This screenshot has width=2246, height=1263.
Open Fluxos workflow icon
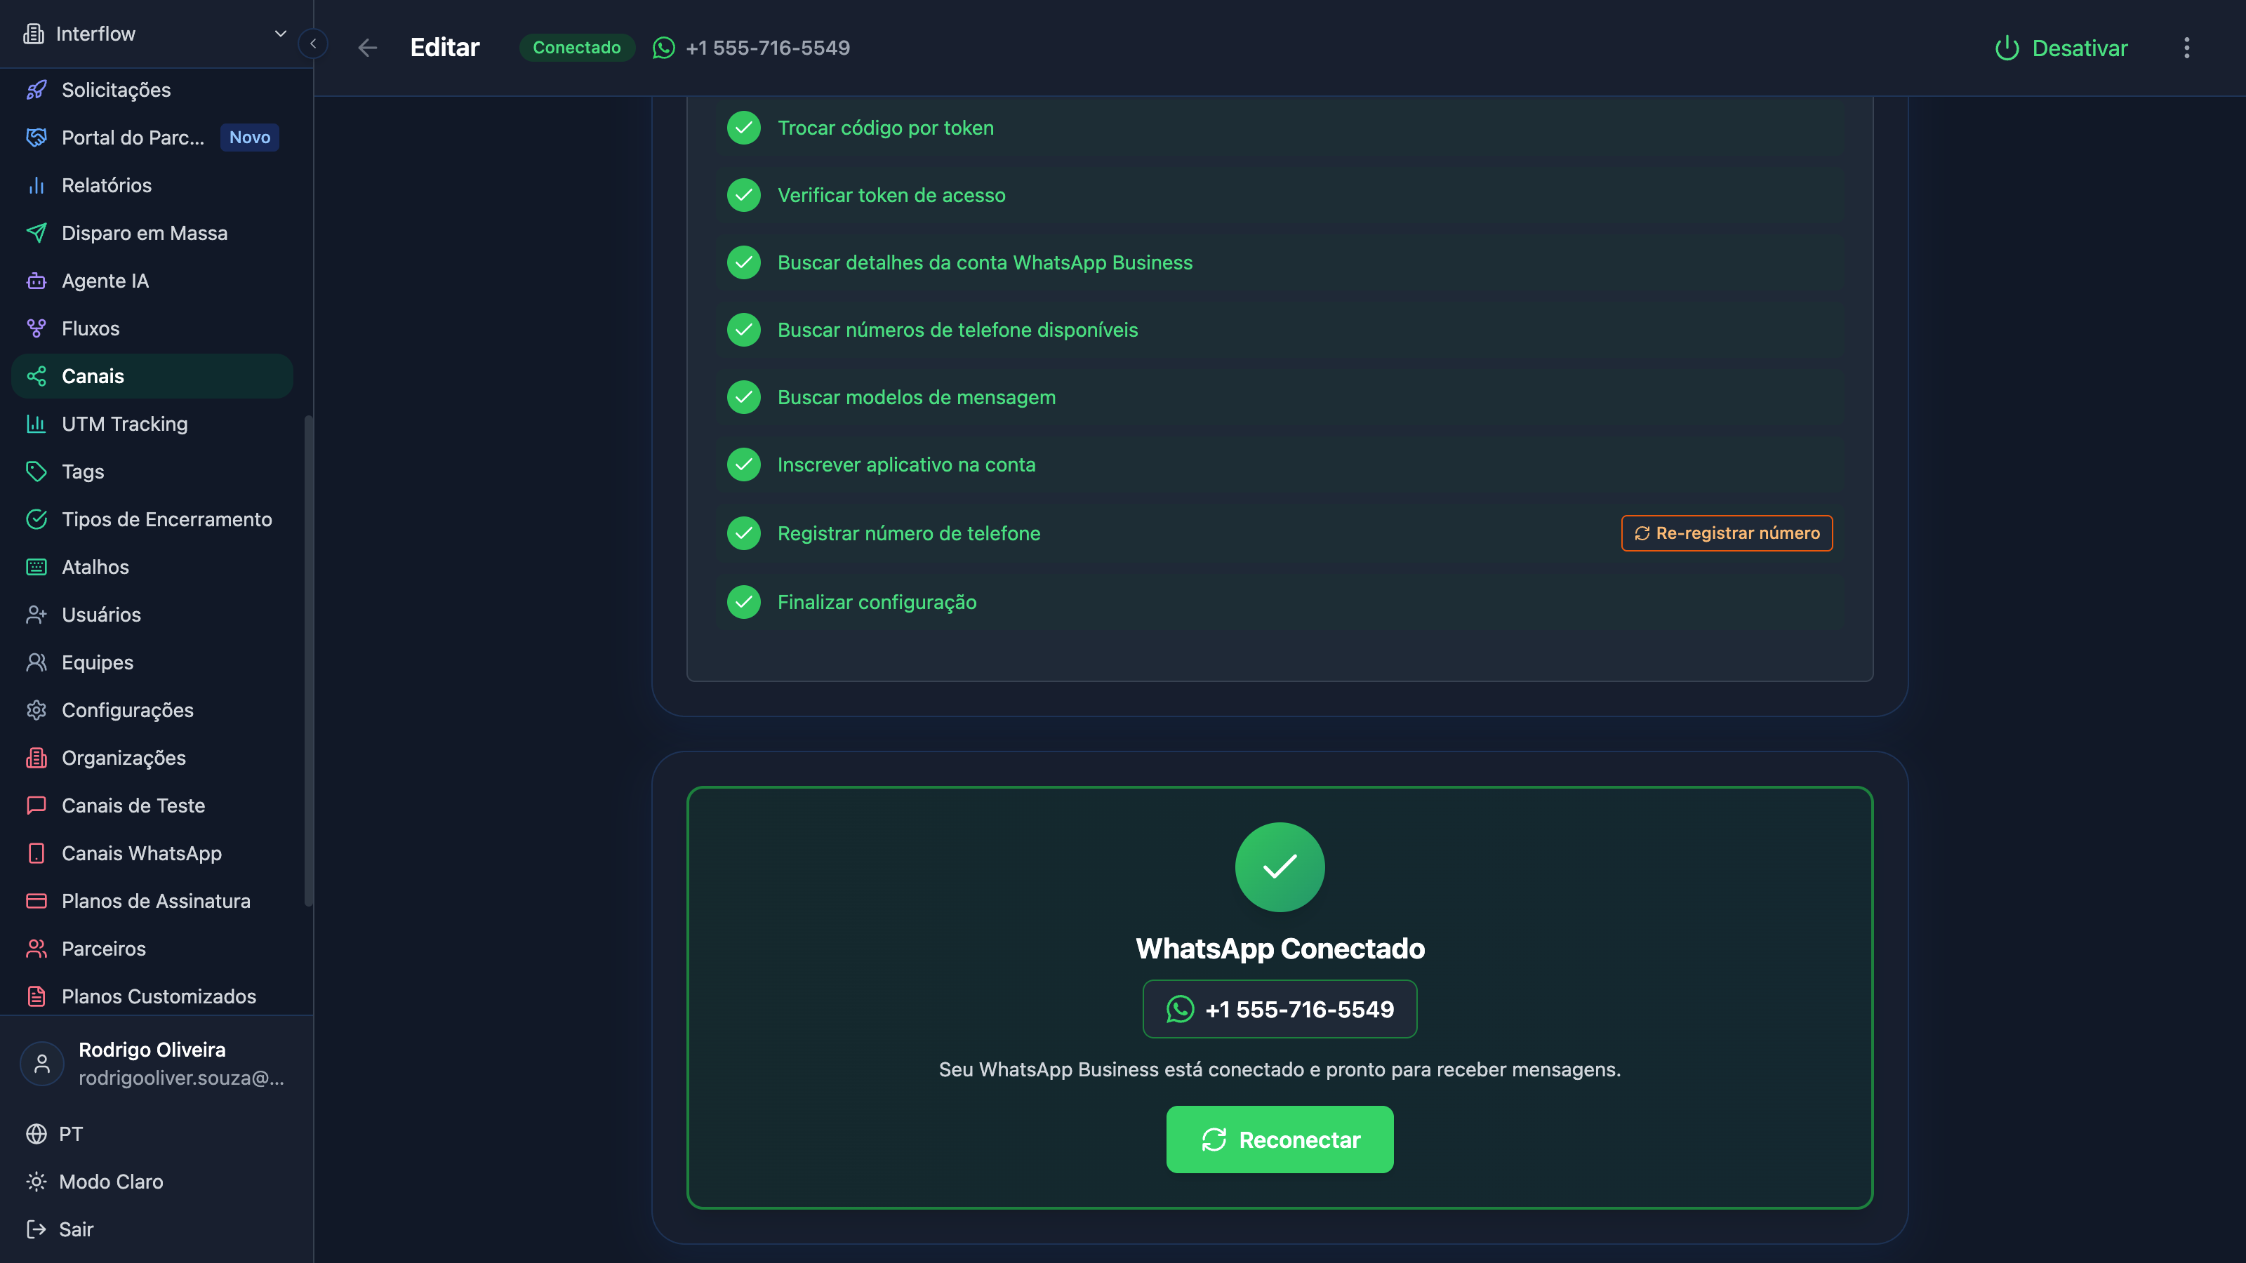pos(36,328)
